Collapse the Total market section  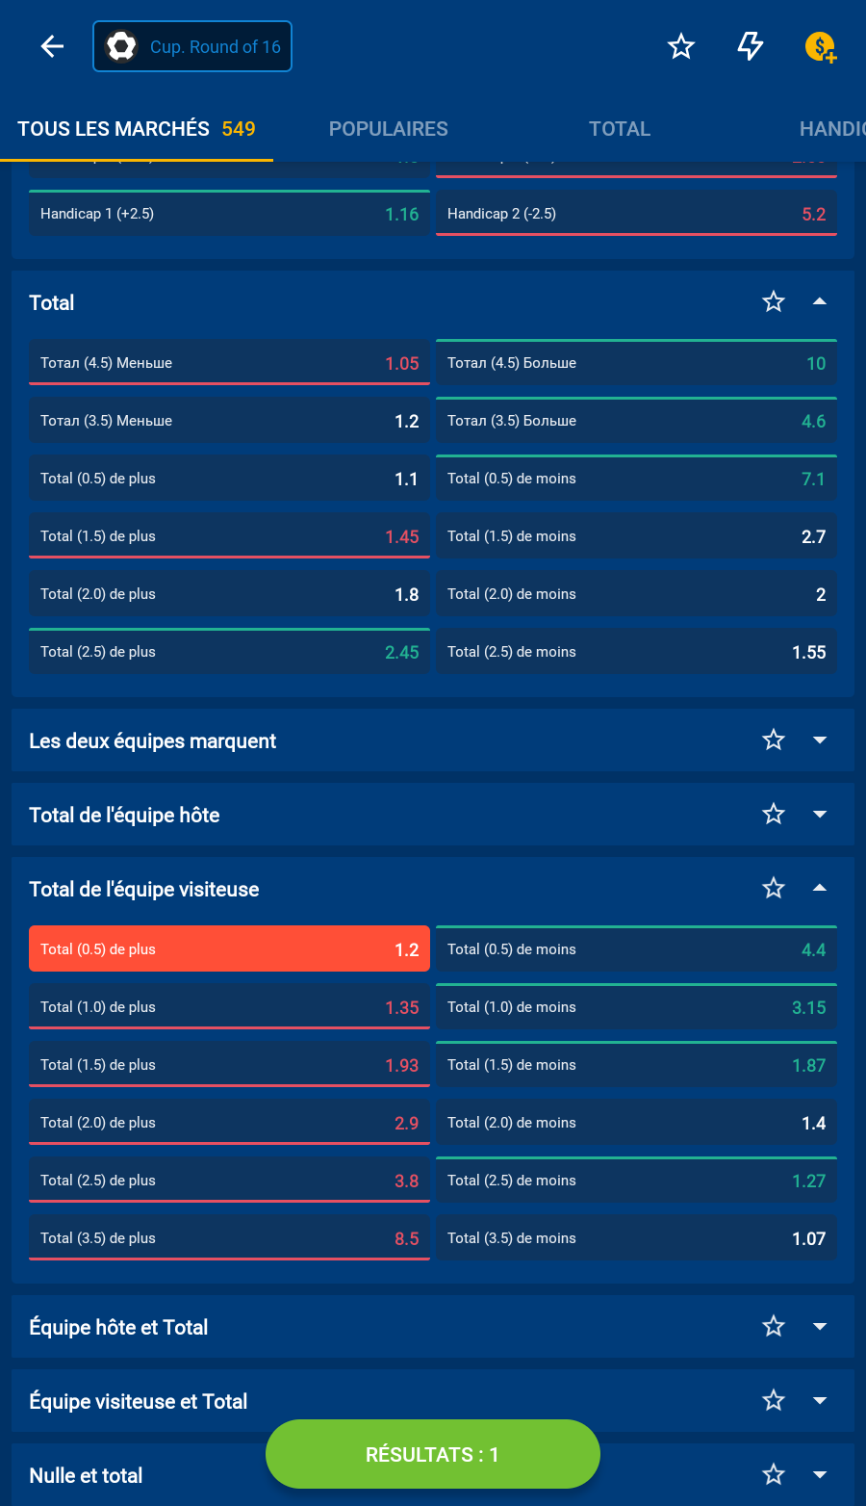[820, 302]
